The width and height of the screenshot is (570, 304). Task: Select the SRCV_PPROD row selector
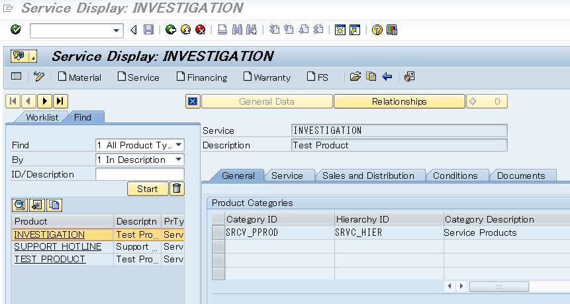(218, 232)
